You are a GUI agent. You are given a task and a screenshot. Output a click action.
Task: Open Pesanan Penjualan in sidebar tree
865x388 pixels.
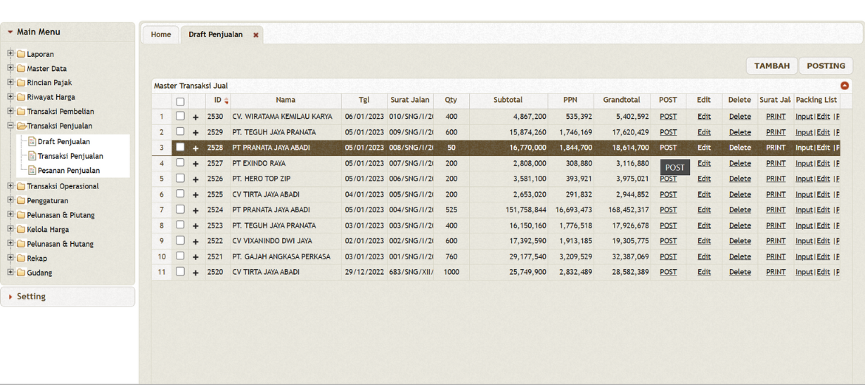tap(68, 170)
